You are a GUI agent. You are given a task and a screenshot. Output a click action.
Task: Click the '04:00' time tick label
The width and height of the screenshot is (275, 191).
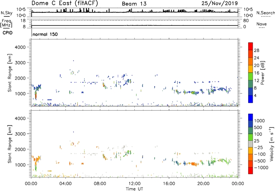pyautogui.click(x=65, y=184)
